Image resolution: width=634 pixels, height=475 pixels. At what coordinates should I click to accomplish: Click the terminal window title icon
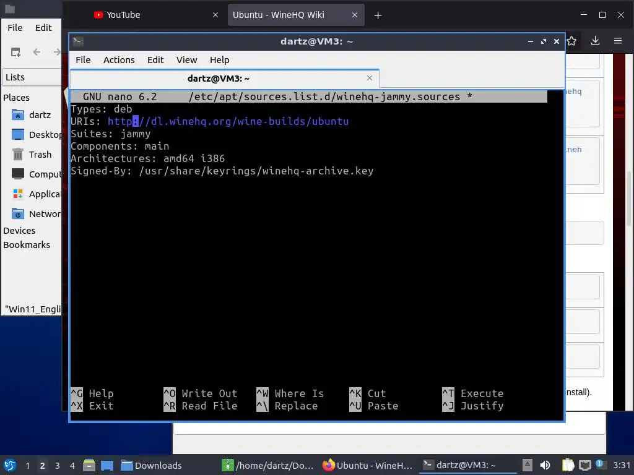pos(77,41)
